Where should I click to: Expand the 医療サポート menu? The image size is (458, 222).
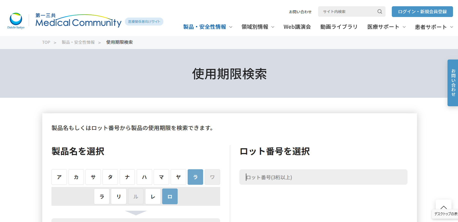click(x=386, y=27)
